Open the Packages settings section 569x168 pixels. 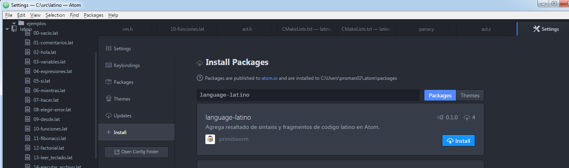point(136,82)
